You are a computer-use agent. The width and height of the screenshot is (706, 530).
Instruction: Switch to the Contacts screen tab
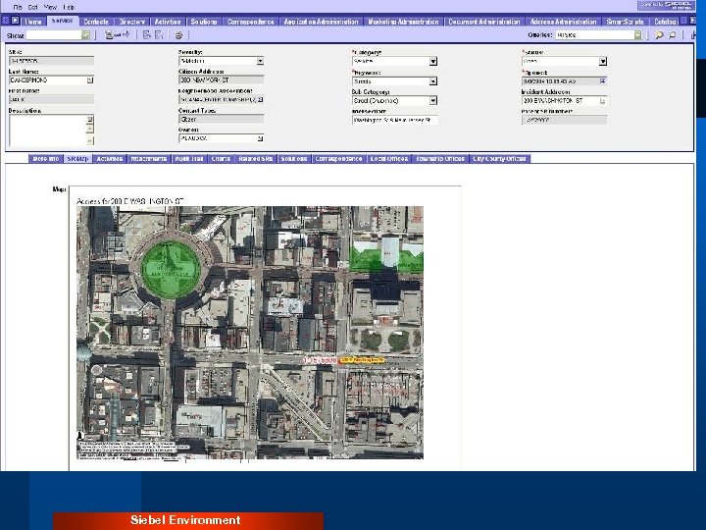(x=96, y=22)
